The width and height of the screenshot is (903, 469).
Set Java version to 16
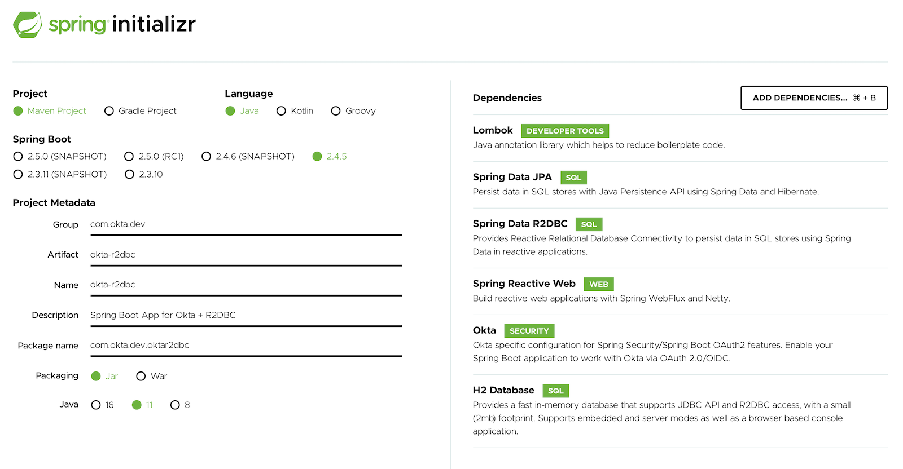(102, 405)
